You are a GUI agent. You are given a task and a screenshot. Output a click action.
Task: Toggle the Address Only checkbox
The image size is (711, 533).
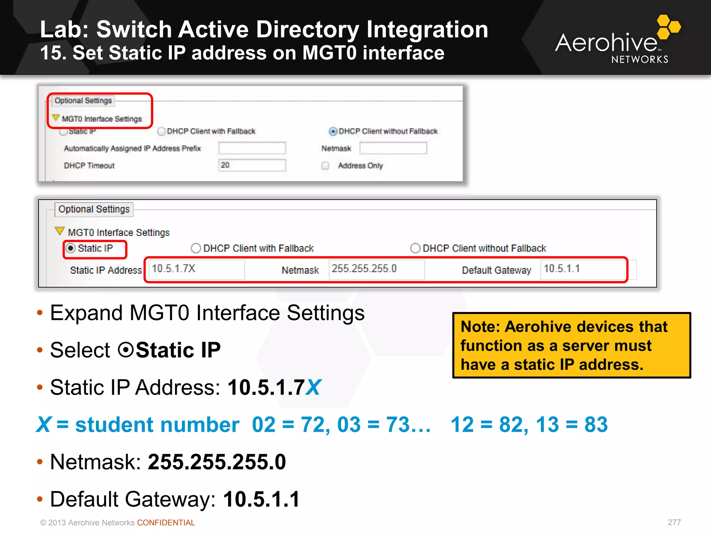pyautogui.click(x=325, y=166)
